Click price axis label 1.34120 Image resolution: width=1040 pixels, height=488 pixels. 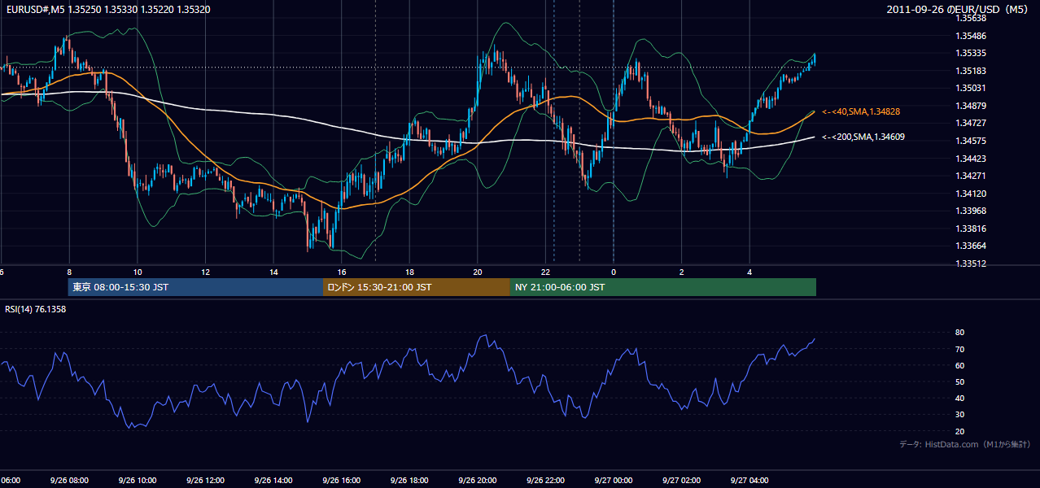click(972, 194)
